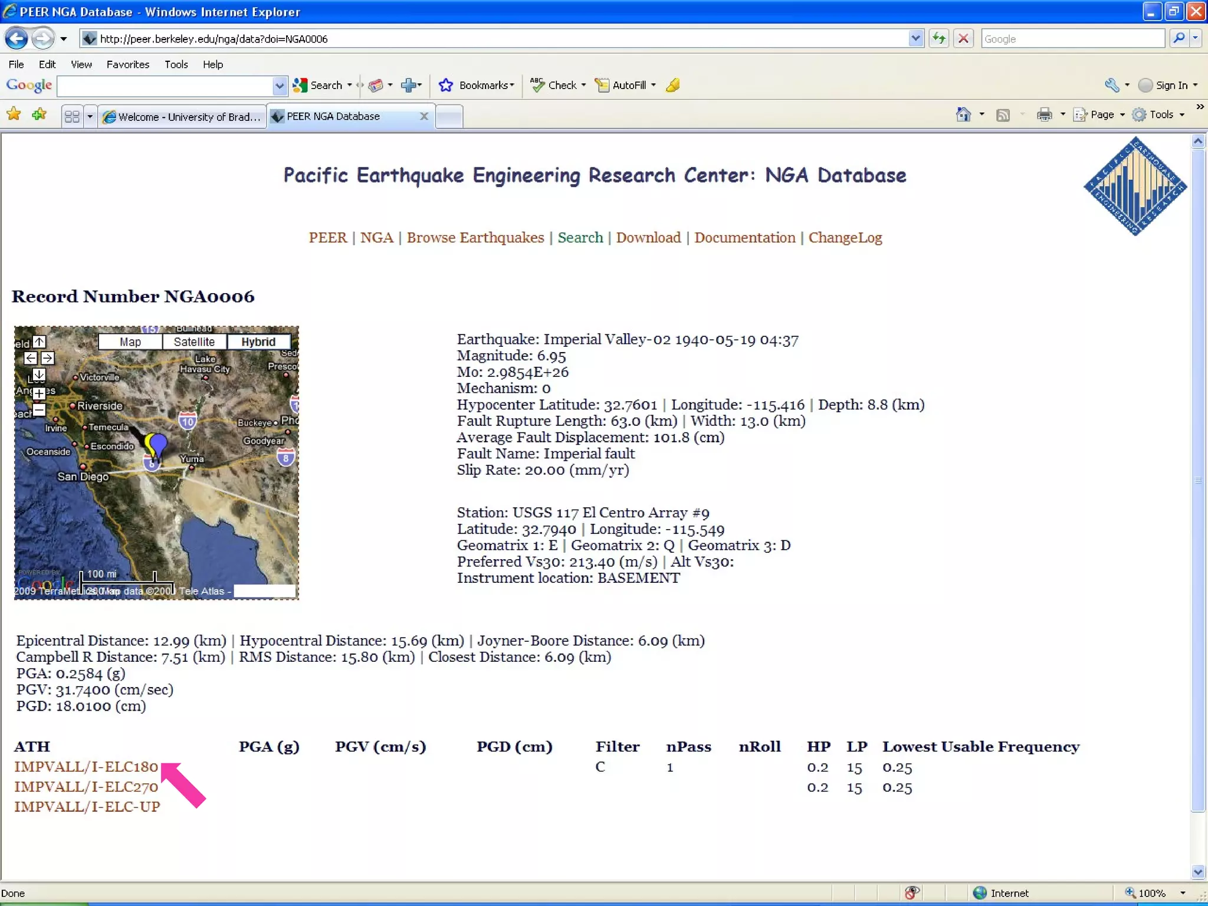Select the Hybrid map view

[258, 342]
